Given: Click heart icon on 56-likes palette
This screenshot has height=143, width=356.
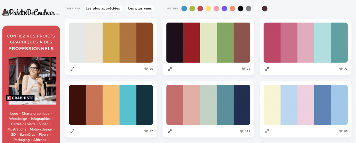Looking at the screenshot, I should [x=146, y=69].
